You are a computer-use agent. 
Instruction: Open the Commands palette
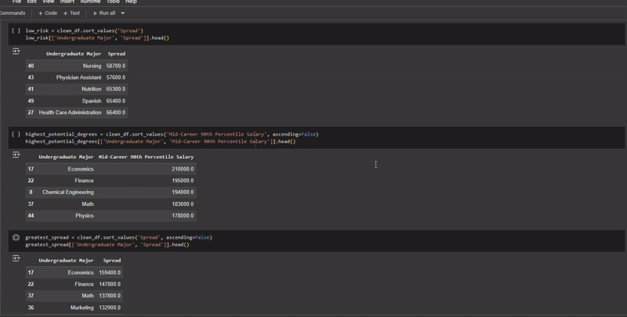[x=12, y=13]
